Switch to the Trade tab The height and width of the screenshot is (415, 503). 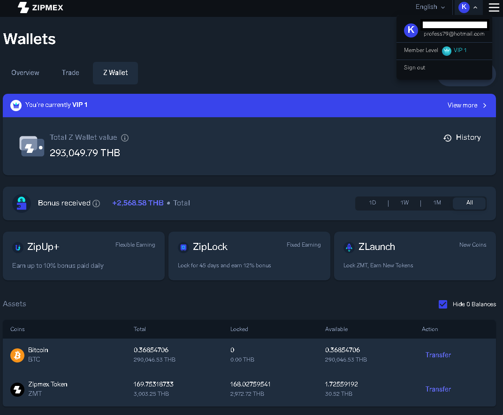70,73
